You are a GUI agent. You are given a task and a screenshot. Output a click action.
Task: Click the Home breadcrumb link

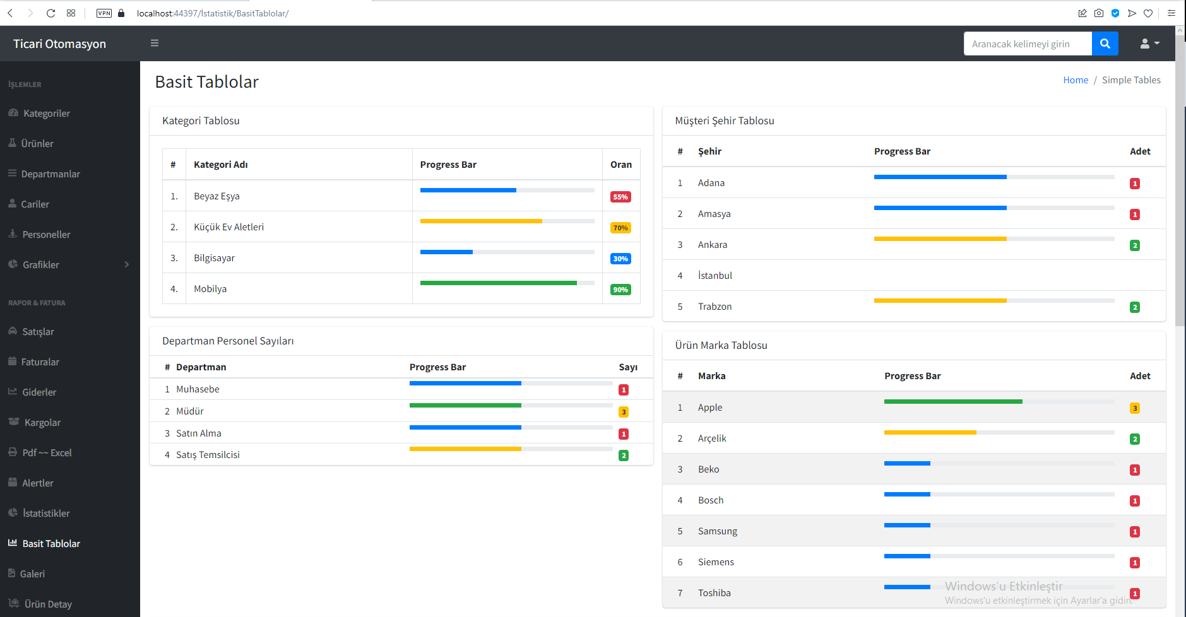pos(1076,80)
